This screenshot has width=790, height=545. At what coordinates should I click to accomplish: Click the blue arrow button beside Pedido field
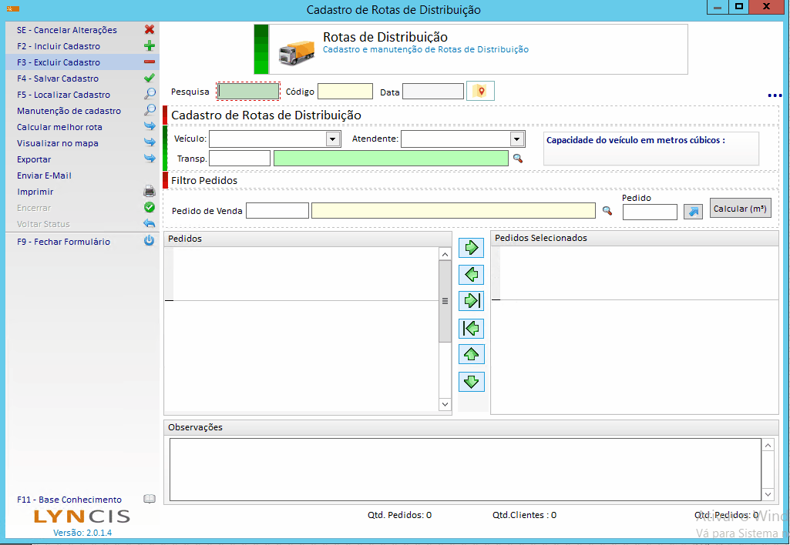click(693, 212)
